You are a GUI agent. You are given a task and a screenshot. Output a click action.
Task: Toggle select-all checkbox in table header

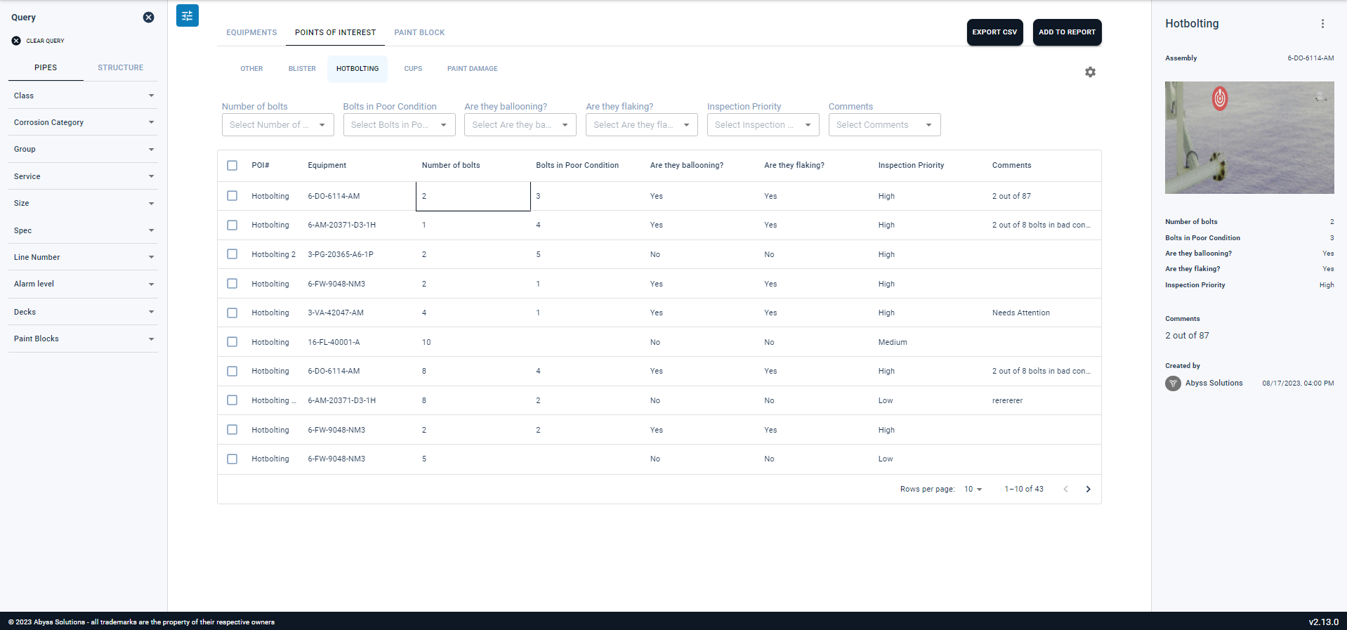(232, 166)
